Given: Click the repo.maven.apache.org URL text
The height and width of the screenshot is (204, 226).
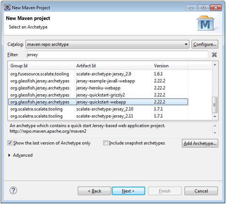Looking at the screenshot, I should click(x=48, y=131).
